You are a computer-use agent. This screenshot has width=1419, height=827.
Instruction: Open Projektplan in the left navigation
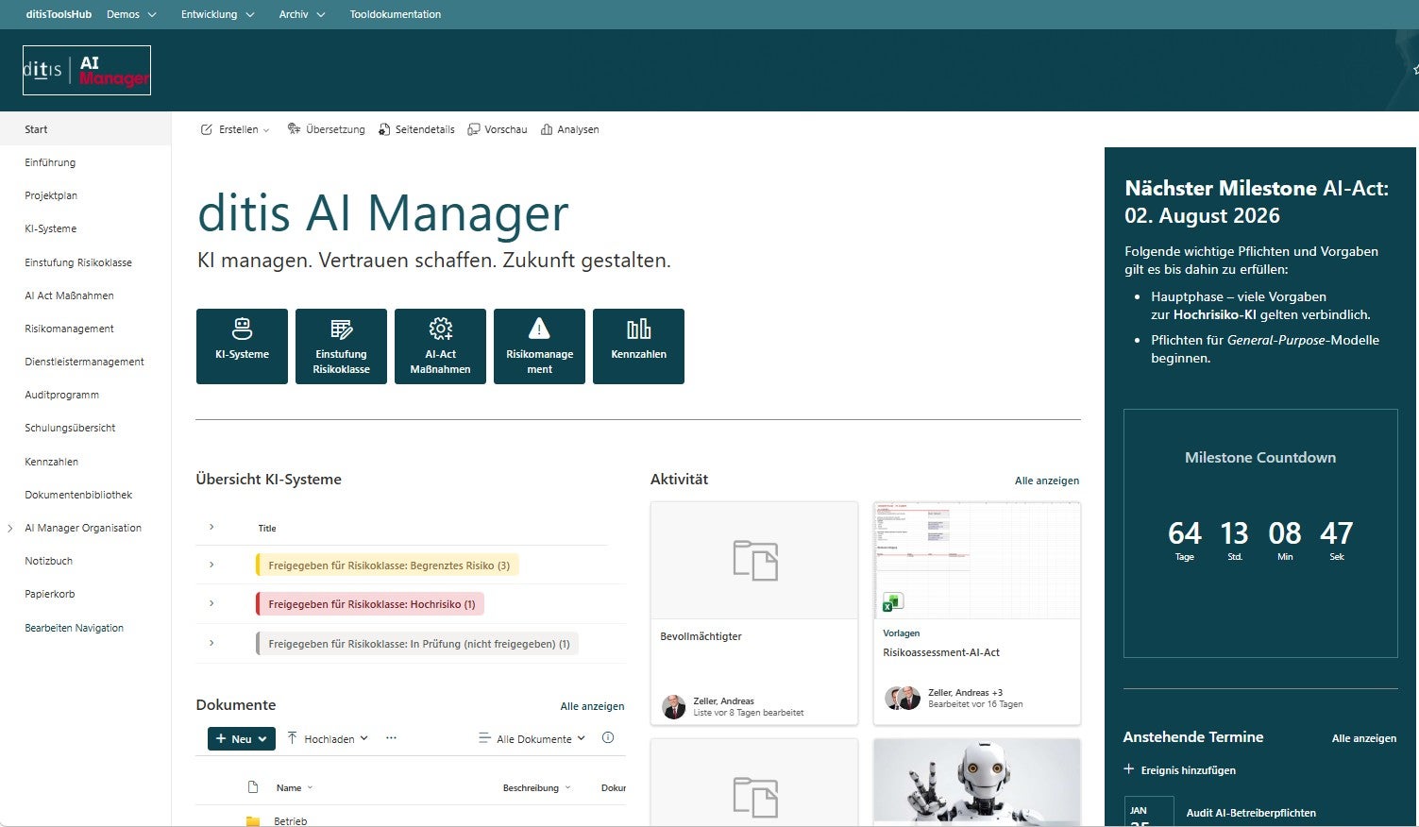(51, 195)
